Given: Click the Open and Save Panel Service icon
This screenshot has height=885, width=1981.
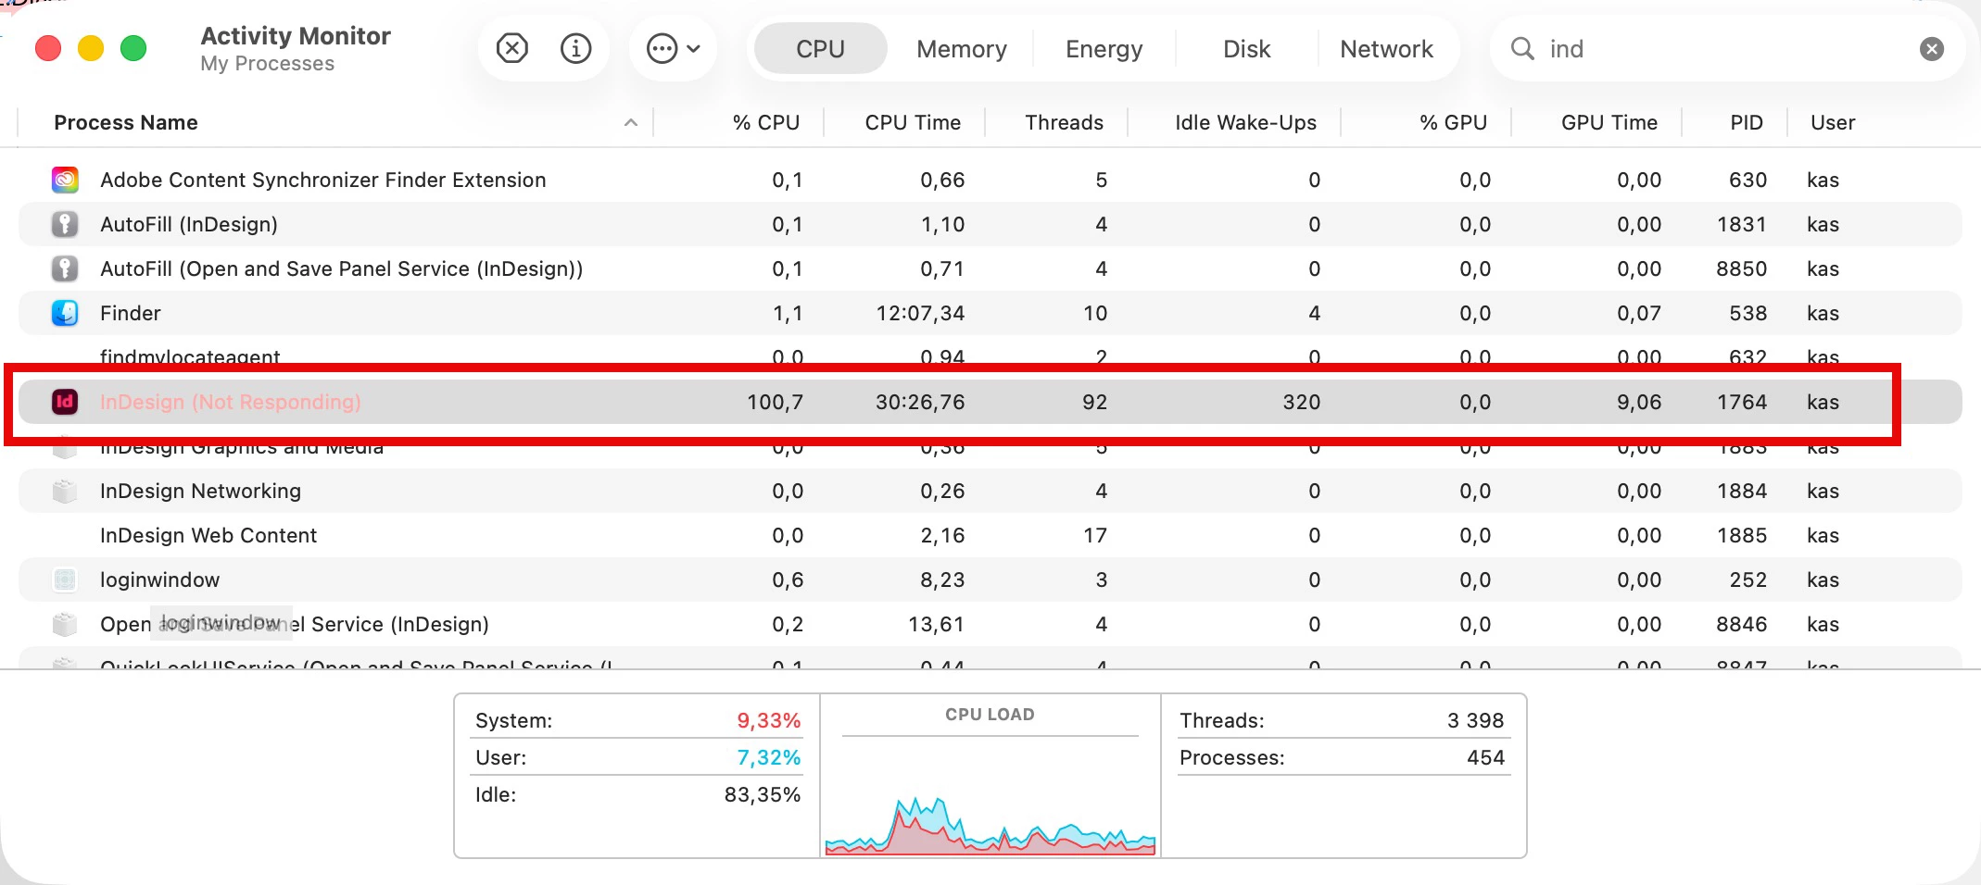Looking at the screenshot, I should pyautogui.click(x=65, y=624).
